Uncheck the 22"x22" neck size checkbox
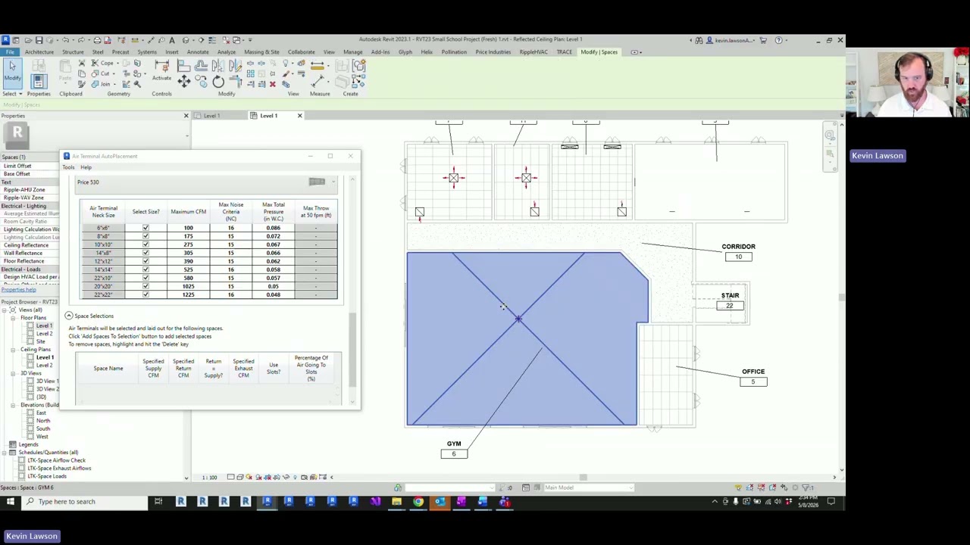This screenshot has height=545, width=970. pyautogui.click(x=145, y=294)
